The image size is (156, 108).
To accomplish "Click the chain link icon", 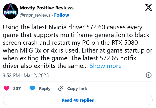I will point(61,88).
